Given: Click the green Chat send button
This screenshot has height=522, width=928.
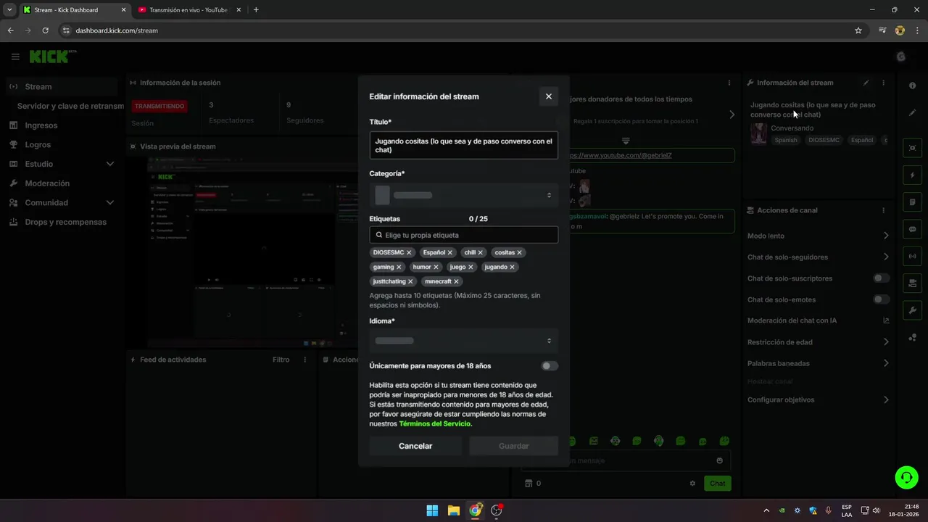Looking at the screenshot, I should pyautogui.click(x=717, y=484).
